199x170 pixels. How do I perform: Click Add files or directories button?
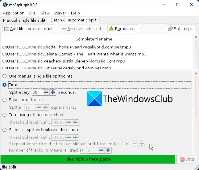coord(29,29)
